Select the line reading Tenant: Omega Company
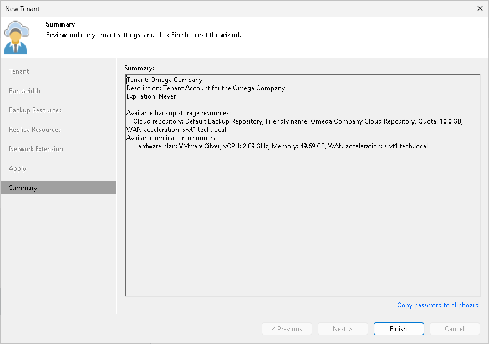489x344 pixels. pos(161,79)
